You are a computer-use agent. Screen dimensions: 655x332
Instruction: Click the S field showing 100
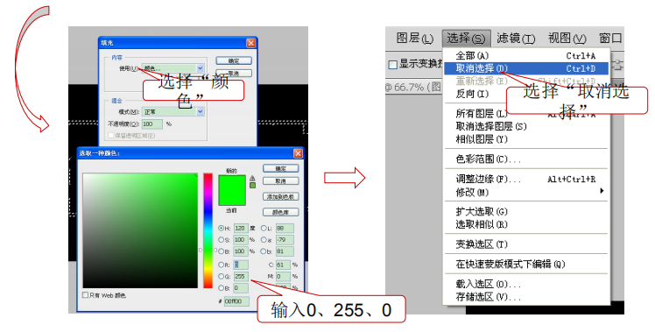pos(241,240)
